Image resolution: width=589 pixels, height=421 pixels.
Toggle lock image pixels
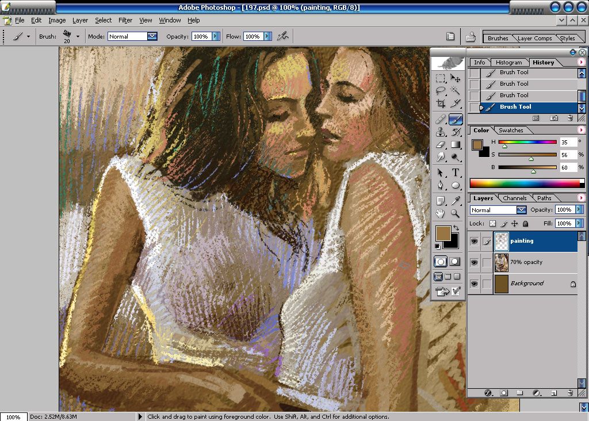point(504,224)
